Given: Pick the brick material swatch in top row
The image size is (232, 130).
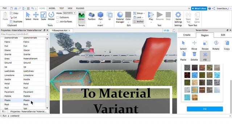Looking at the screenshot, I should 202,68.
